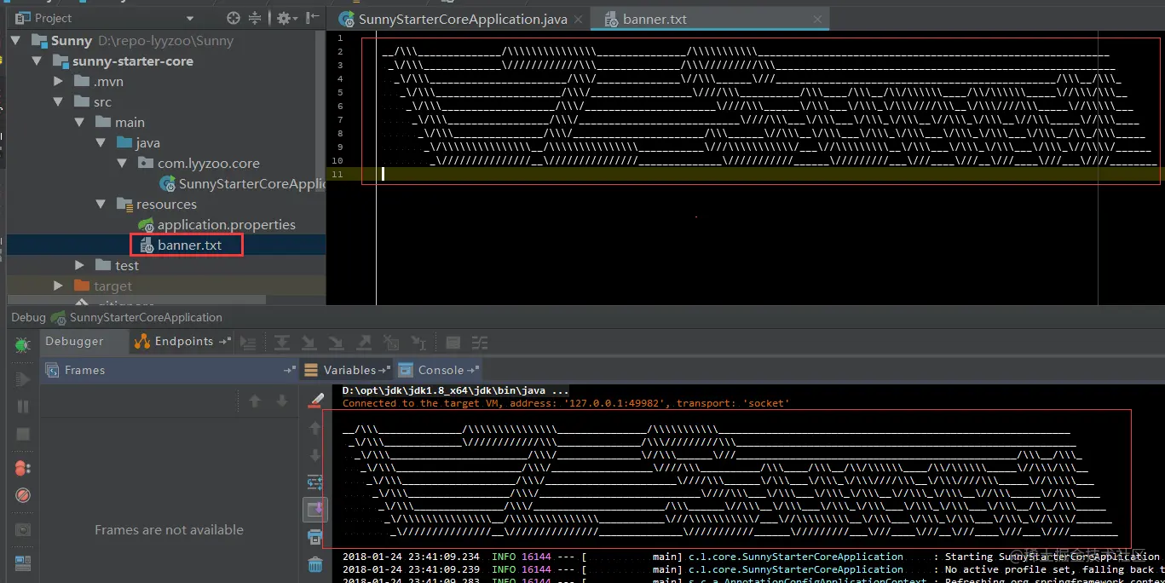Click the java.exe command line in console
Screen dimensions: 1165x583
click(456, 390)
